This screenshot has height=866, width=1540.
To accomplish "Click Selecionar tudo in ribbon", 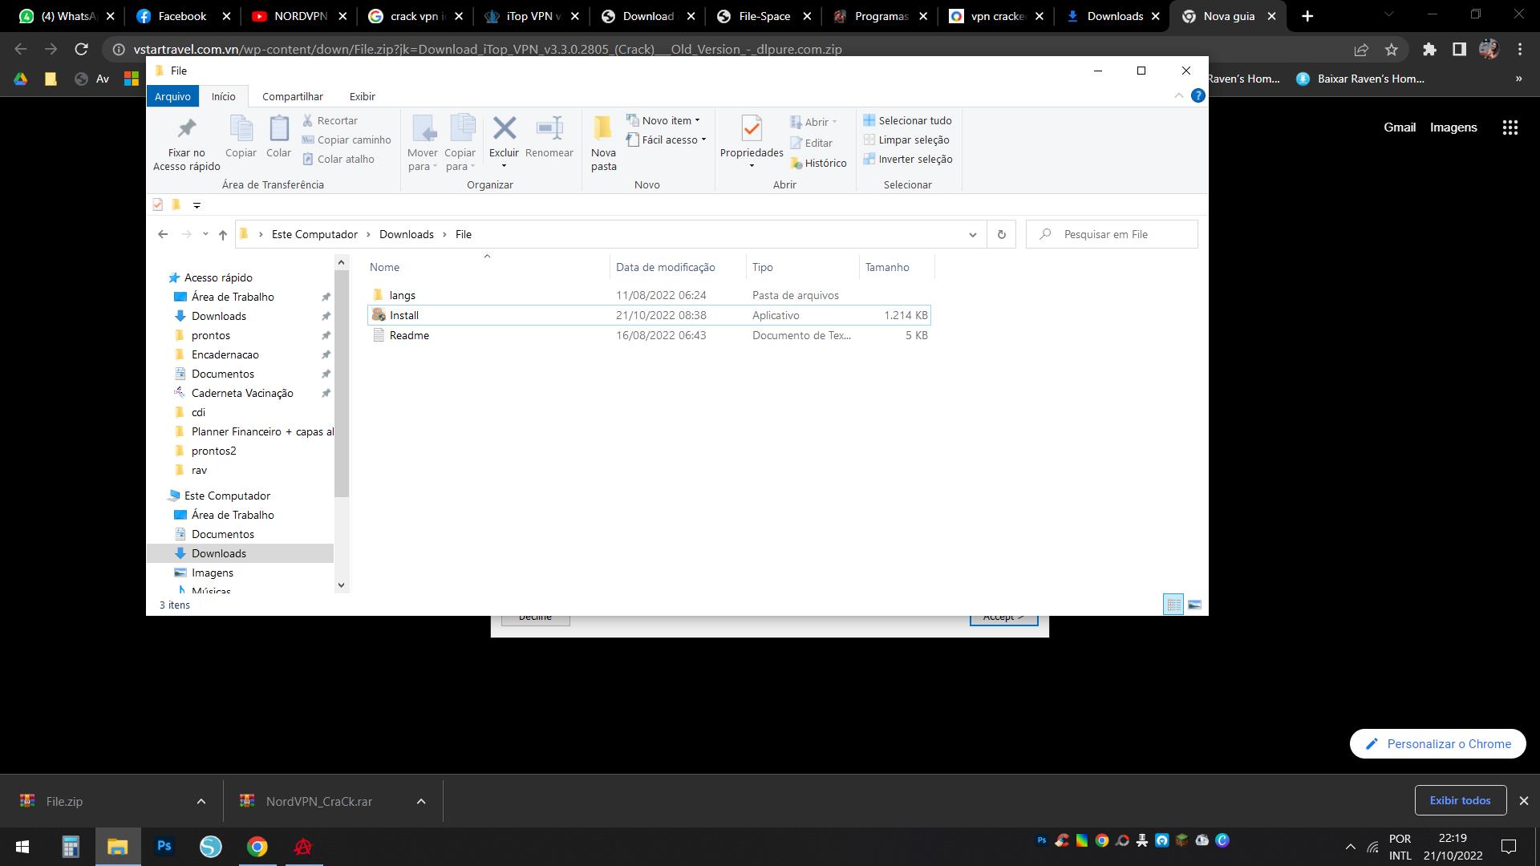I will point(907,120).
